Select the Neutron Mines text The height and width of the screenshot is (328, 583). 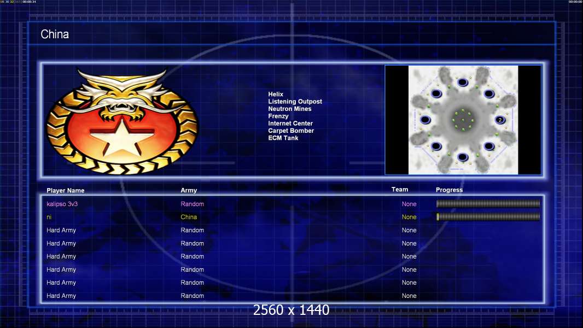pos(290,109)
